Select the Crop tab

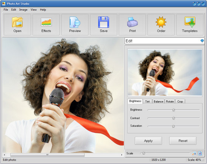pos(180,101)
